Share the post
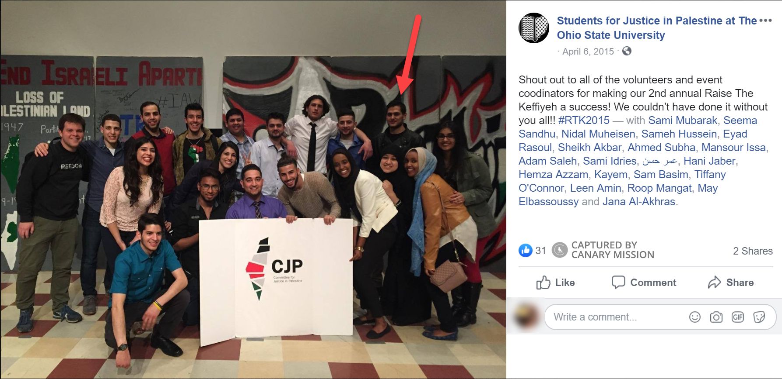The image size is (782, 379). click(731, 283)
